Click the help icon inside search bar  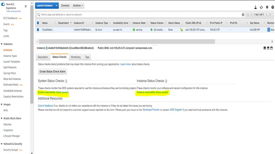(243, 15)
